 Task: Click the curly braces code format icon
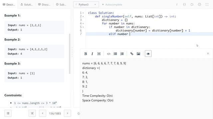(184, 4)
